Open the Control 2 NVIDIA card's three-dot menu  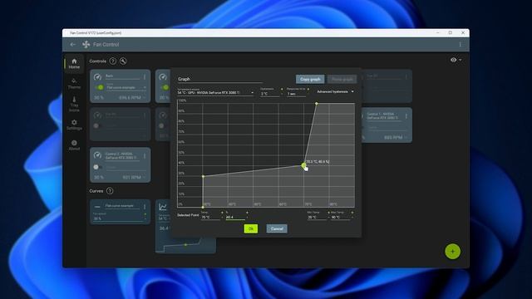(145, 156)
